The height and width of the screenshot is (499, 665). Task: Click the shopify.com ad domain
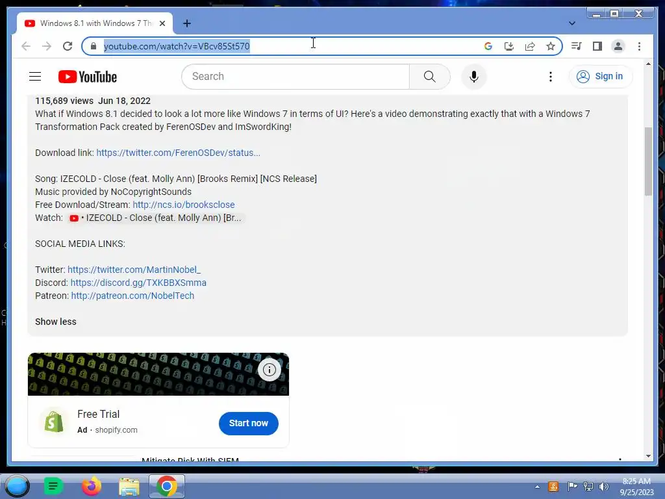116,430
